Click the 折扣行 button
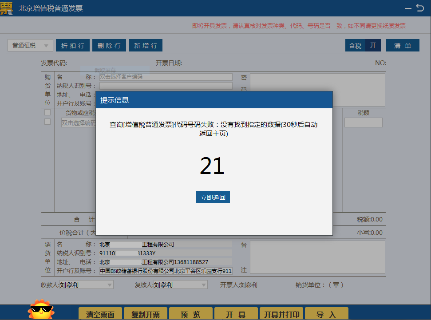This screenshot has height=320, width=431. [x=73, y=45]
